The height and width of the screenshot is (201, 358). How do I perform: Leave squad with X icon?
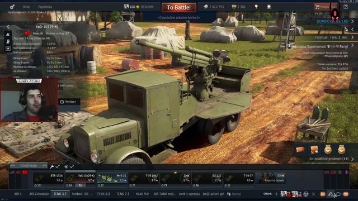click(313, 194)
